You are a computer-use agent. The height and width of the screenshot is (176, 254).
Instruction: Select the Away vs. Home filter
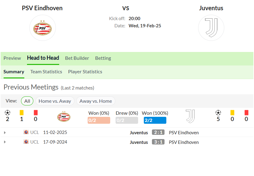[95, 101]
